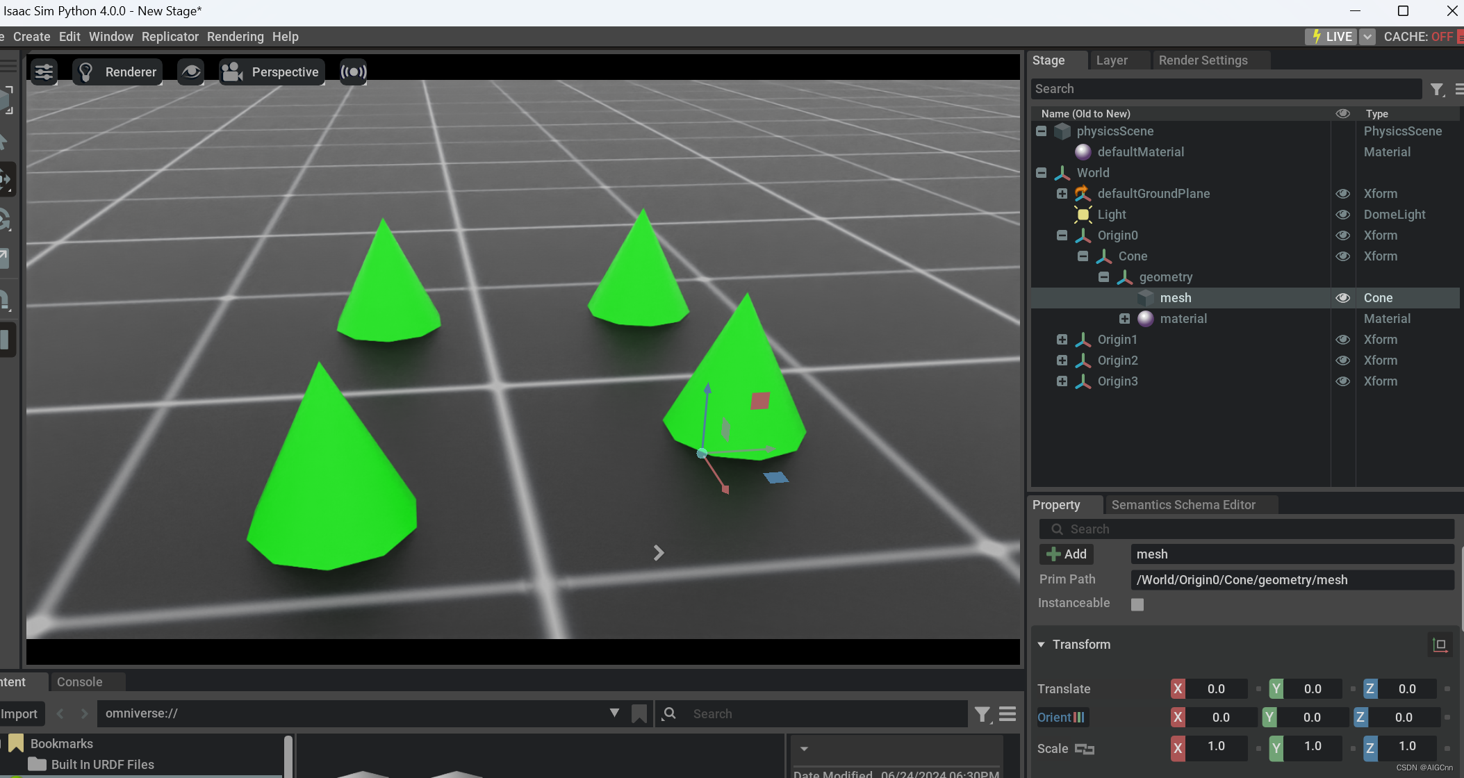Viewport: 1464px width, 778px height.
Task: Click the Translate X value field
Action: [x=1216, y=689]
